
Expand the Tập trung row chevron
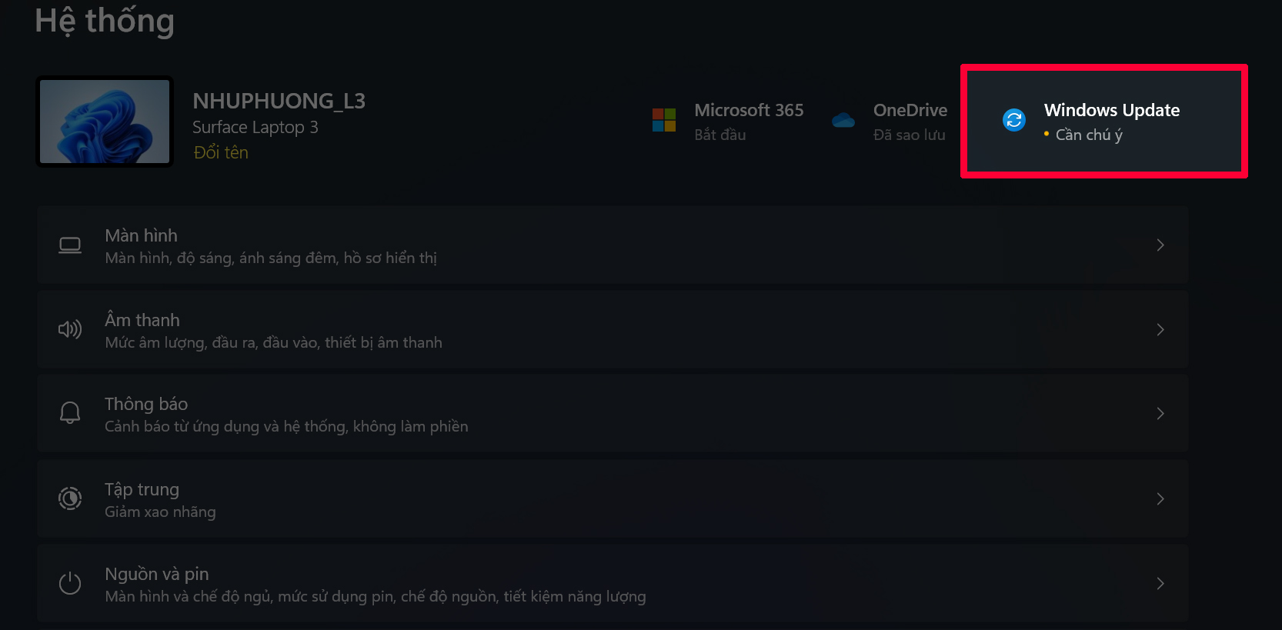pos(1160,498)
